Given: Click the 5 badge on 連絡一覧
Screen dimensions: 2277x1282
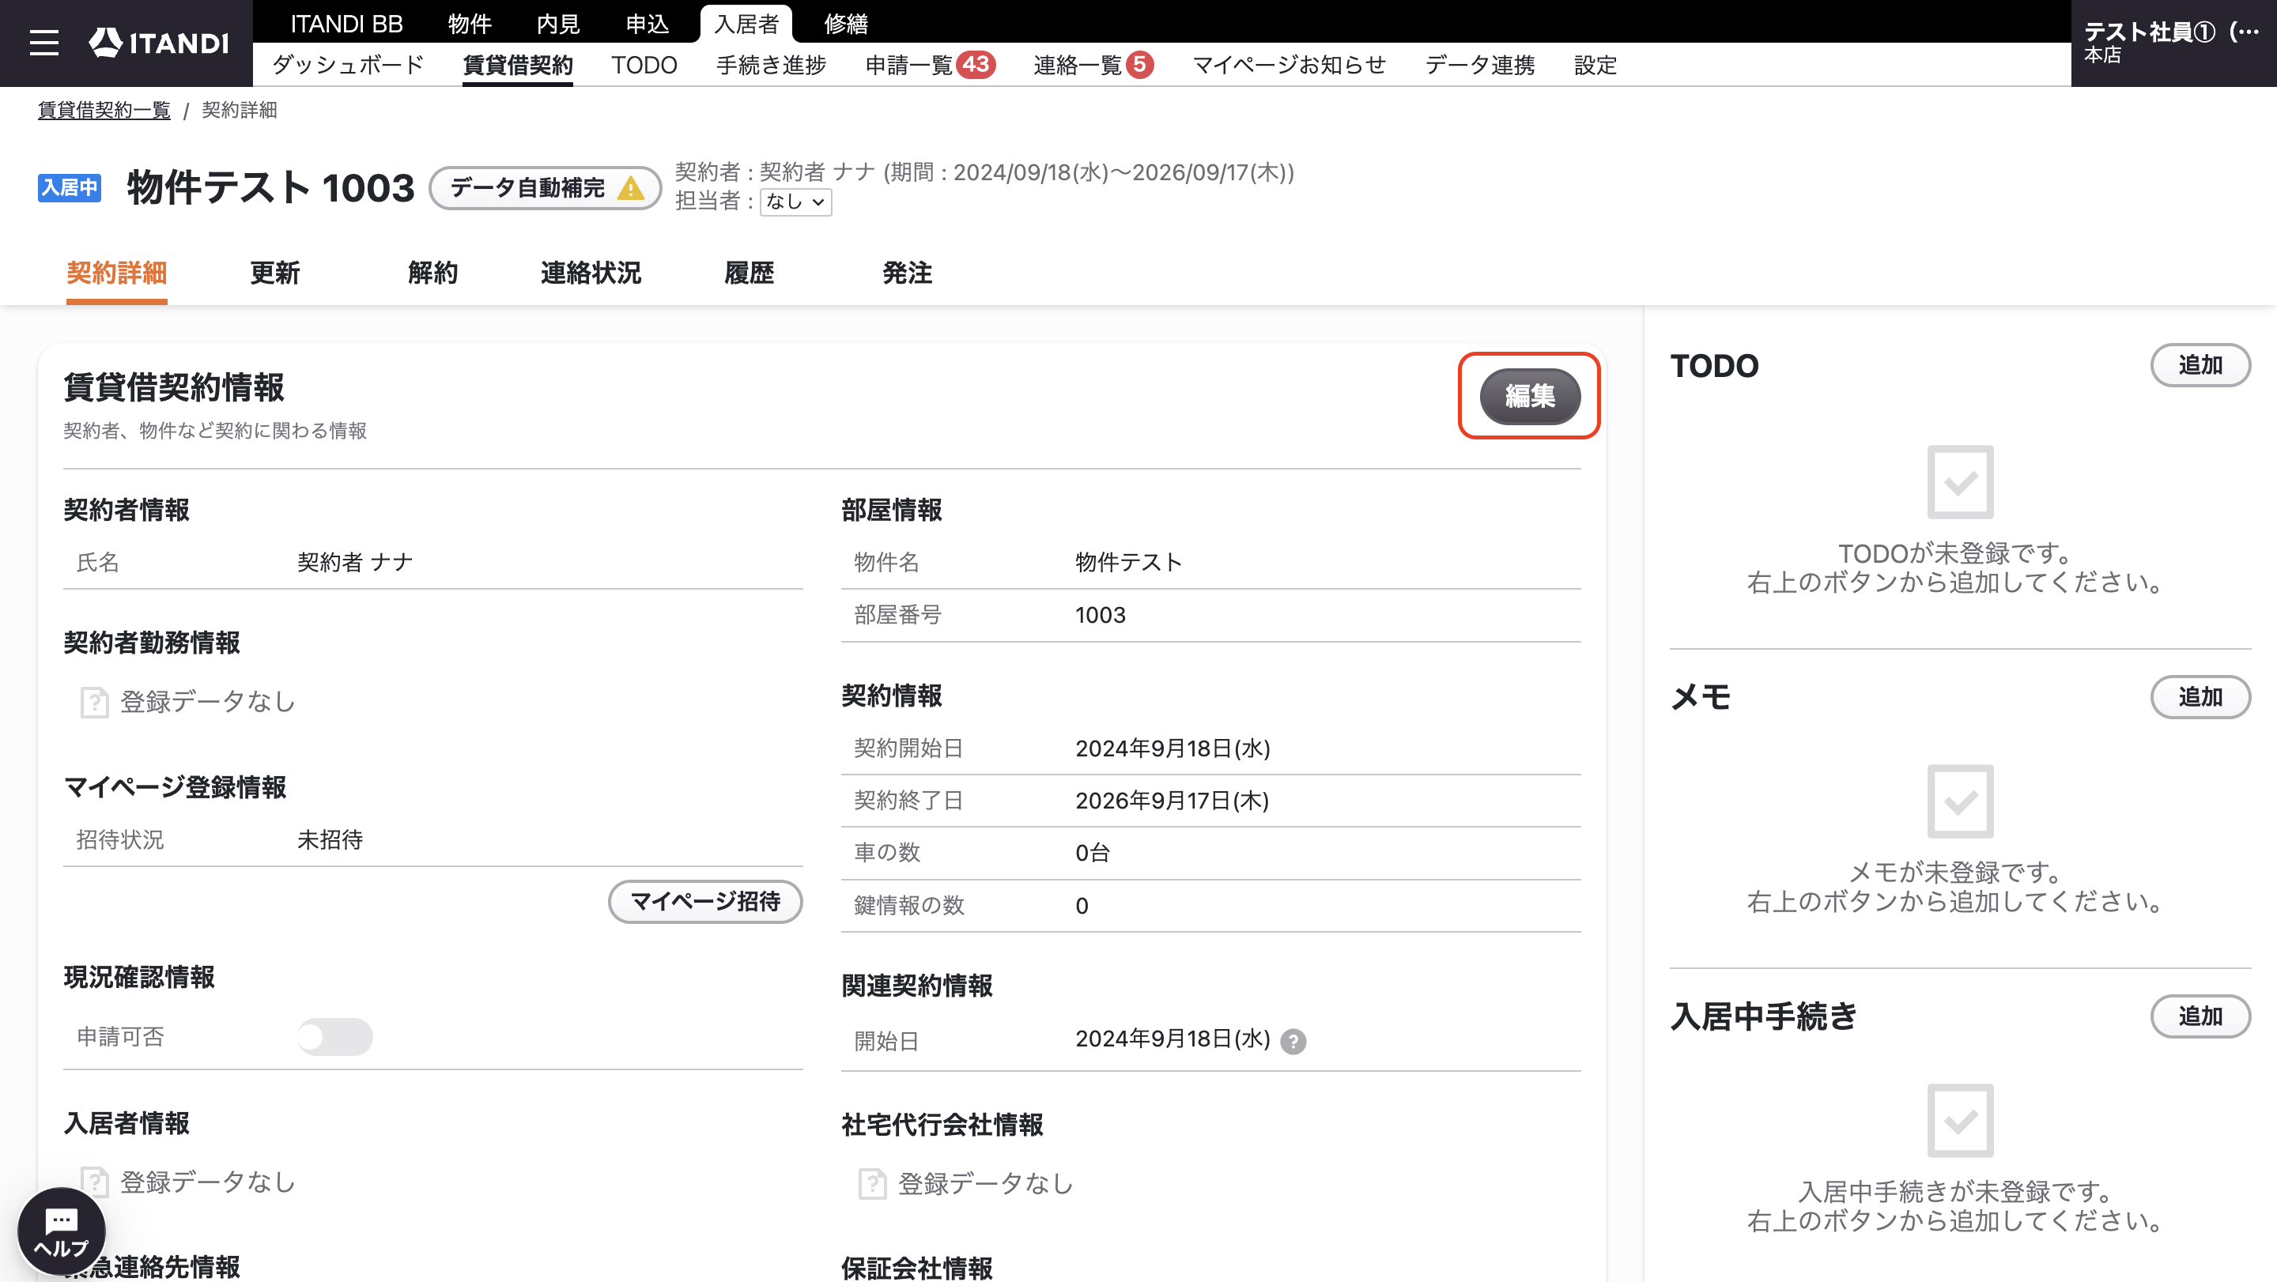Looking at the screenshot, I should click(x=1139, y=65).
